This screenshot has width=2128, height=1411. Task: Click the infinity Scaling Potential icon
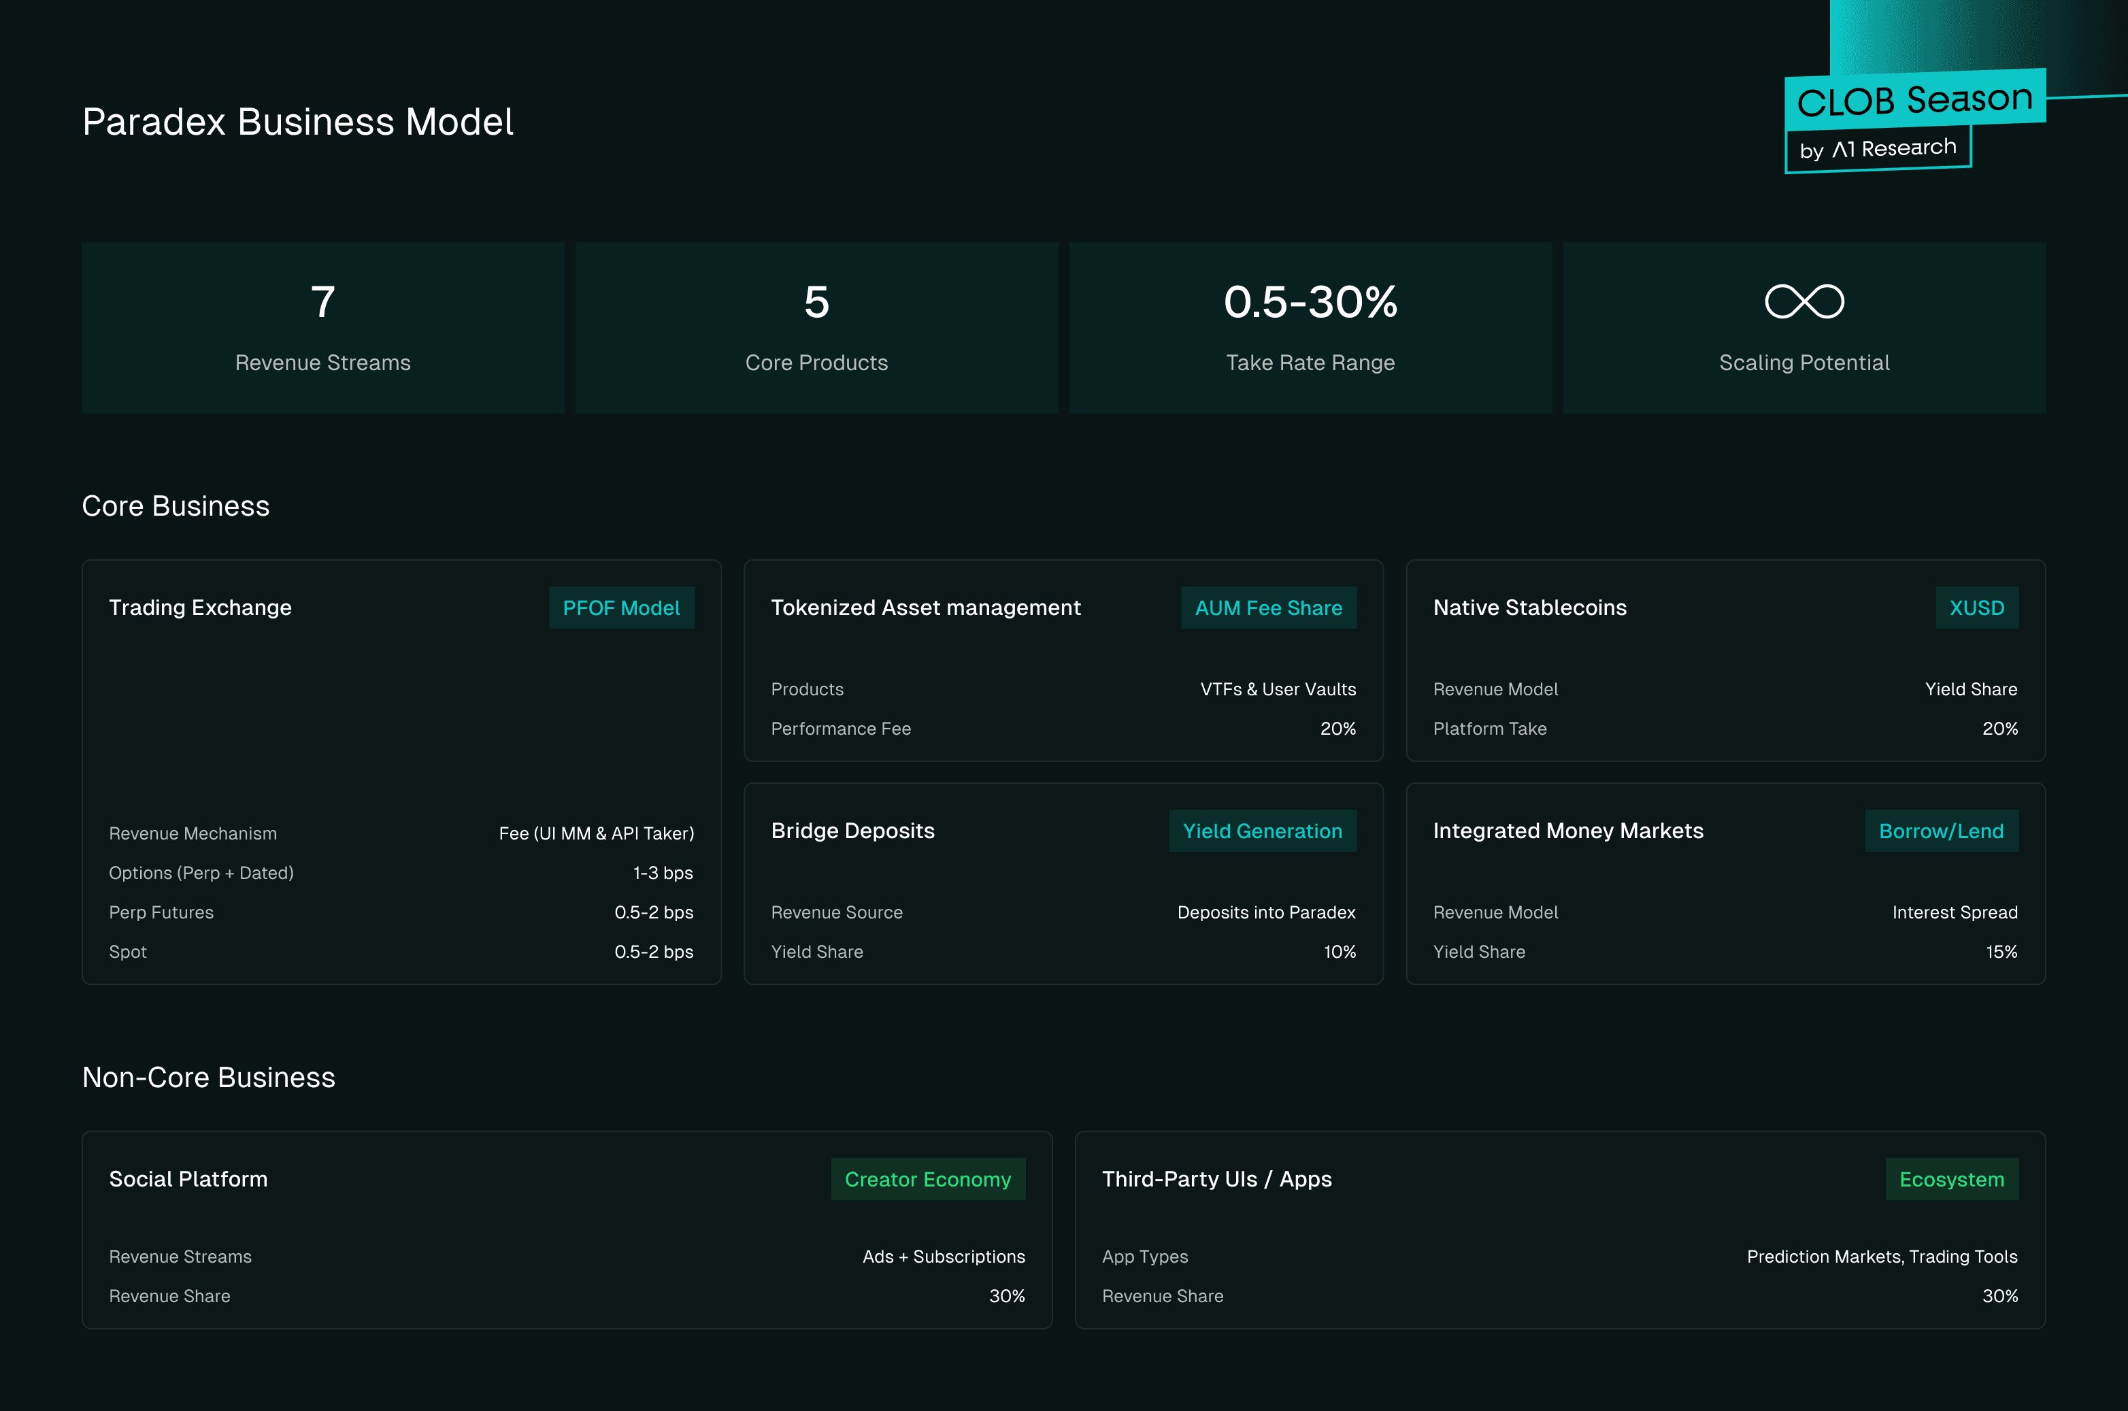click(1803, 301)
